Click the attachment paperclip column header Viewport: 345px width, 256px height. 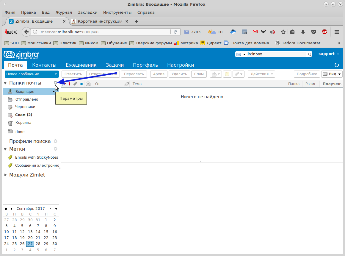tap(126, 84)
